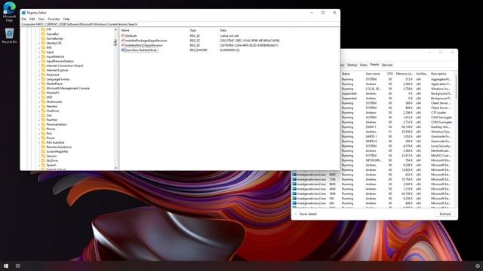Open the File menu in Registry Editor
483x271 pixels.
tap(24, 19)
